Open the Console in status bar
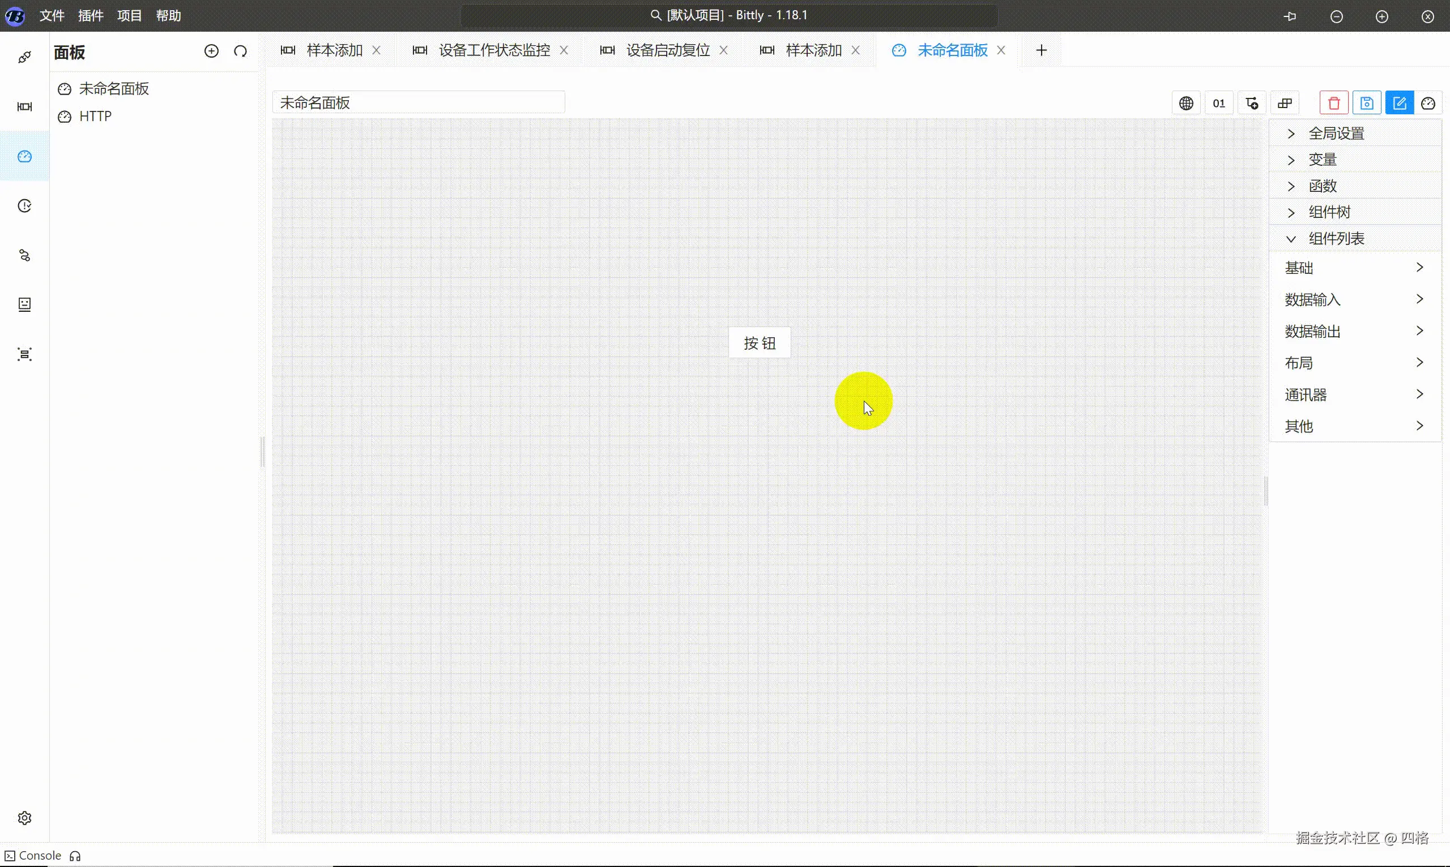 (x=33, y=856)
